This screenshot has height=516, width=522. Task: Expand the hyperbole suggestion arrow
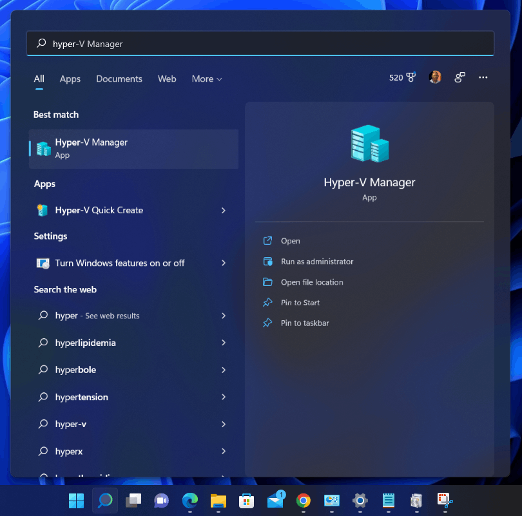tap(224, 370)
